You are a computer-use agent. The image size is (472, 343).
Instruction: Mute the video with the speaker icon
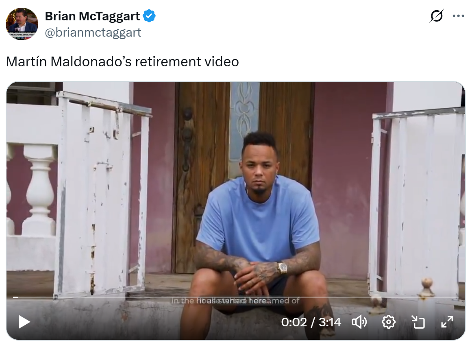coord(359,322)
